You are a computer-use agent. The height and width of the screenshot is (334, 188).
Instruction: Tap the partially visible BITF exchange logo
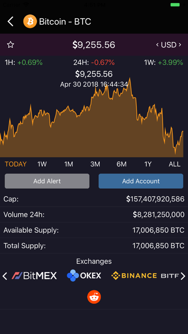pos(170,276)
